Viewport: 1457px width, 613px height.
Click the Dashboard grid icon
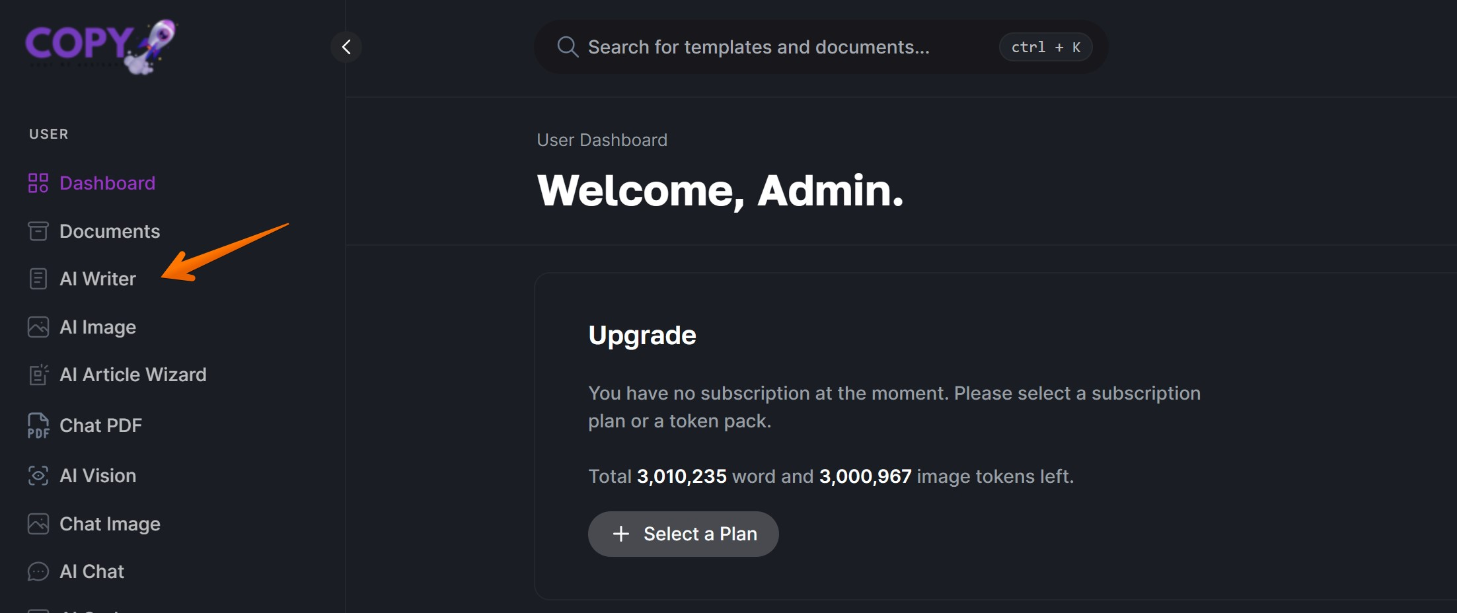(x=38, y=183)
